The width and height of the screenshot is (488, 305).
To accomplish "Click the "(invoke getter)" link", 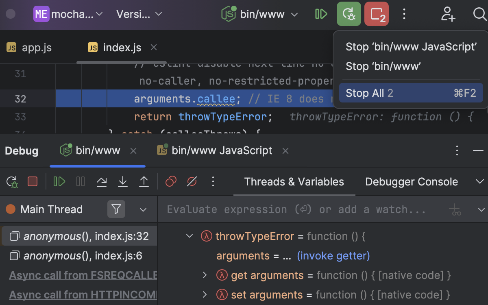I will pyautogui.click(x=333, y=256).
